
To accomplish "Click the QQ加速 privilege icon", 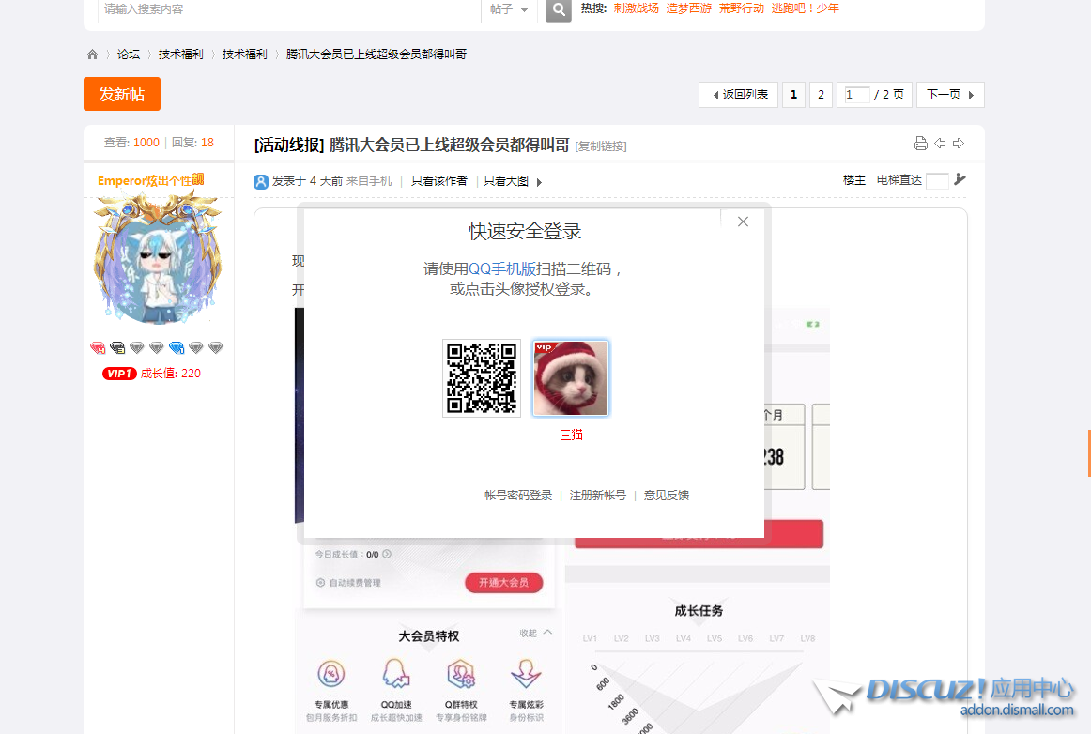I will pyautogui.click(x=396, y=674).
